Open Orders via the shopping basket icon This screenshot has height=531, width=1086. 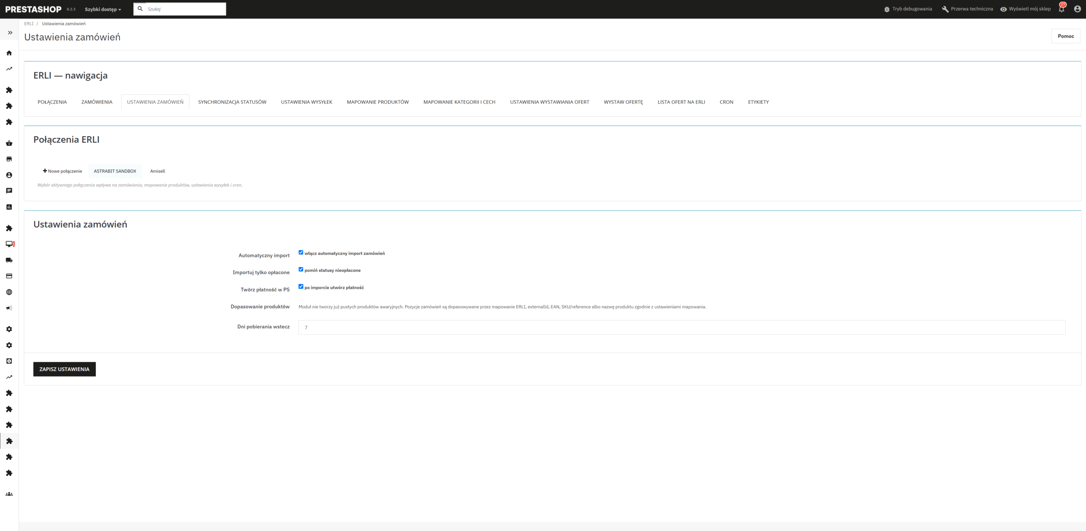pyautogui.click(x=9, y=143)
